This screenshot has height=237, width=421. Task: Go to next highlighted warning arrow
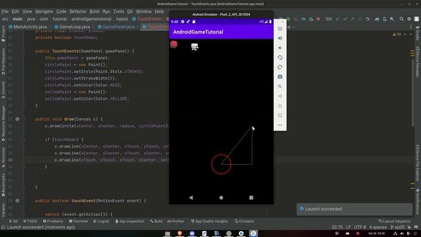(410, 34)
